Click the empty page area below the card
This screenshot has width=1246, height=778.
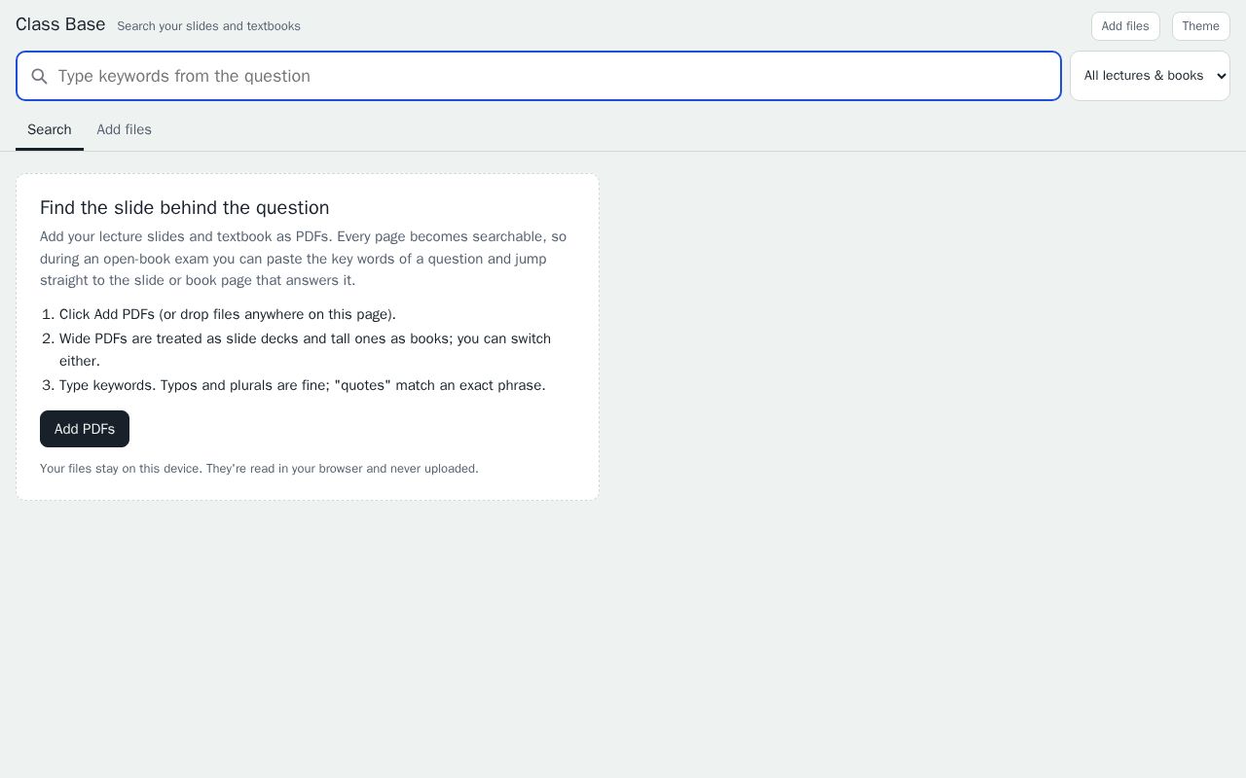[x=623, y=642]
